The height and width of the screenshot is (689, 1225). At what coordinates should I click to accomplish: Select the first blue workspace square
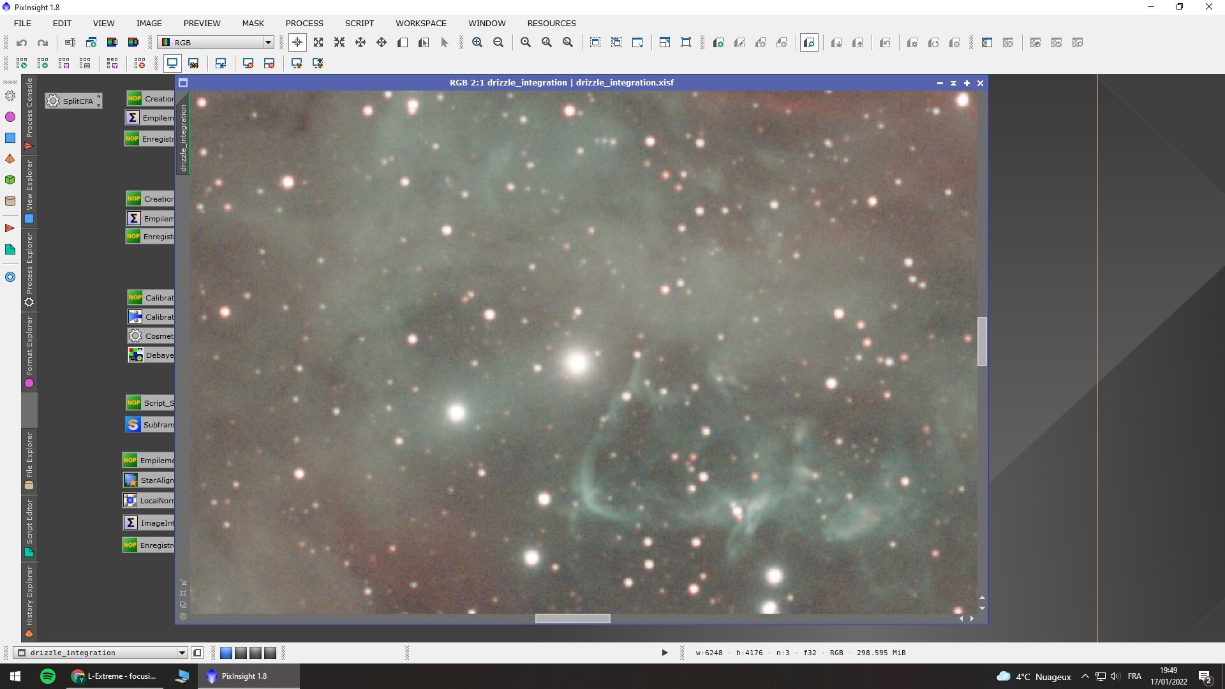(x=226, y=653)
